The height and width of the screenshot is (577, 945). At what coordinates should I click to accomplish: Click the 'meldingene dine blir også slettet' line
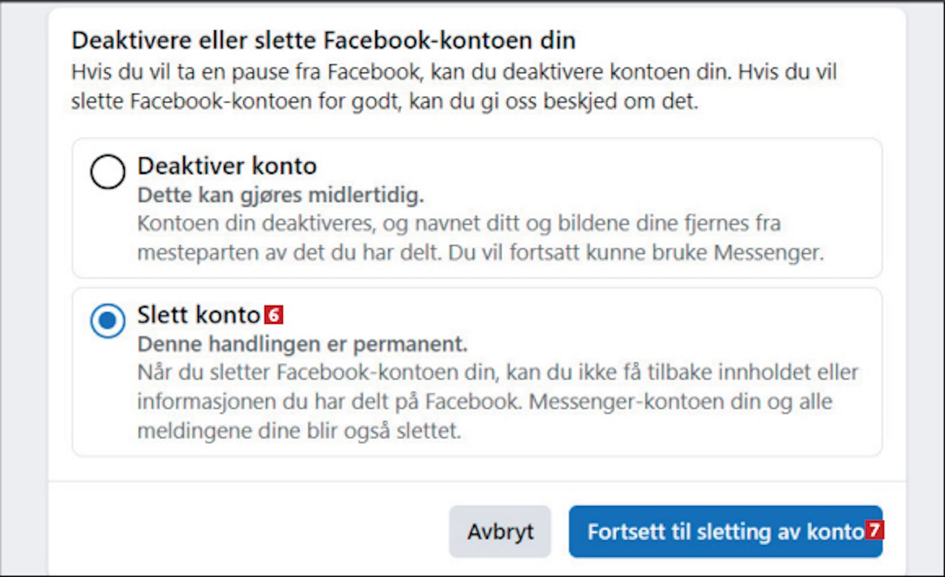tap(299, 431)
